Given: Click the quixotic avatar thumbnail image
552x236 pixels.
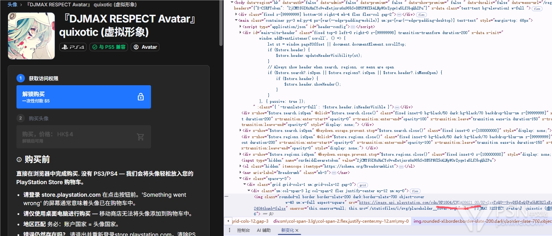Looking at the screenshot, I should click(x=32, y=36).
